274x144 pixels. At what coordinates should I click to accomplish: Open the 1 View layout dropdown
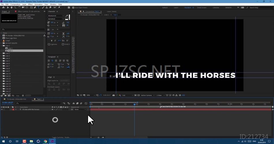point(160,95)
